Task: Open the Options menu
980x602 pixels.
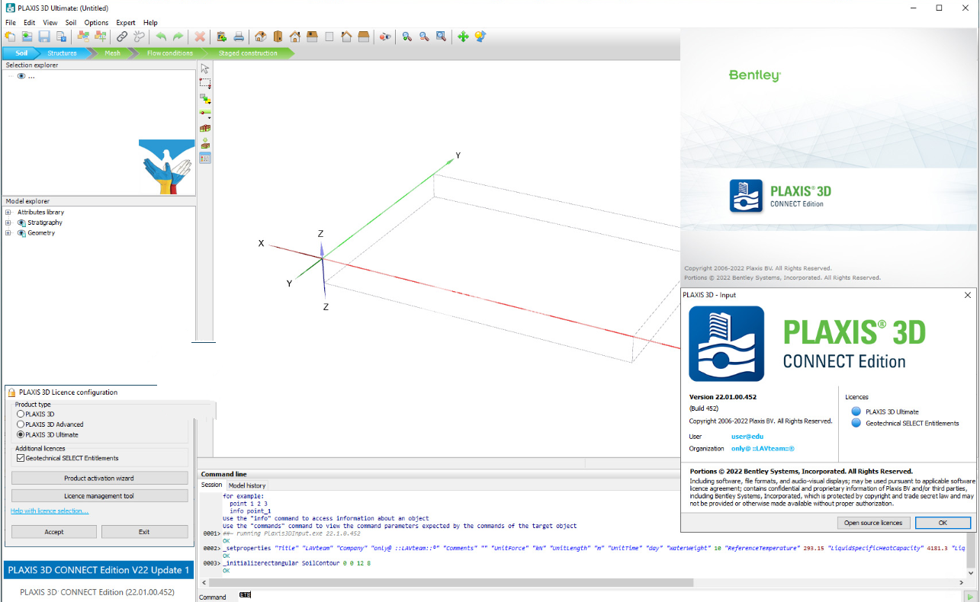Action: point(96,23)
